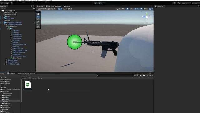
Task: Open the Animations folder in Project
Action: click(x=8, y=94)
